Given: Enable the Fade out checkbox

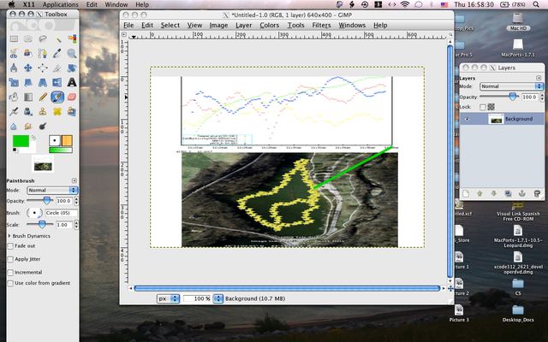Looking at the screenshot, I should [10, 246].
